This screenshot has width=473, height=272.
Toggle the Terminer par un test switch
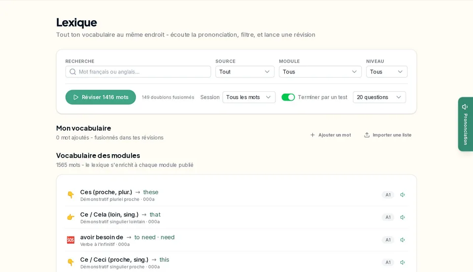[288, 97]
